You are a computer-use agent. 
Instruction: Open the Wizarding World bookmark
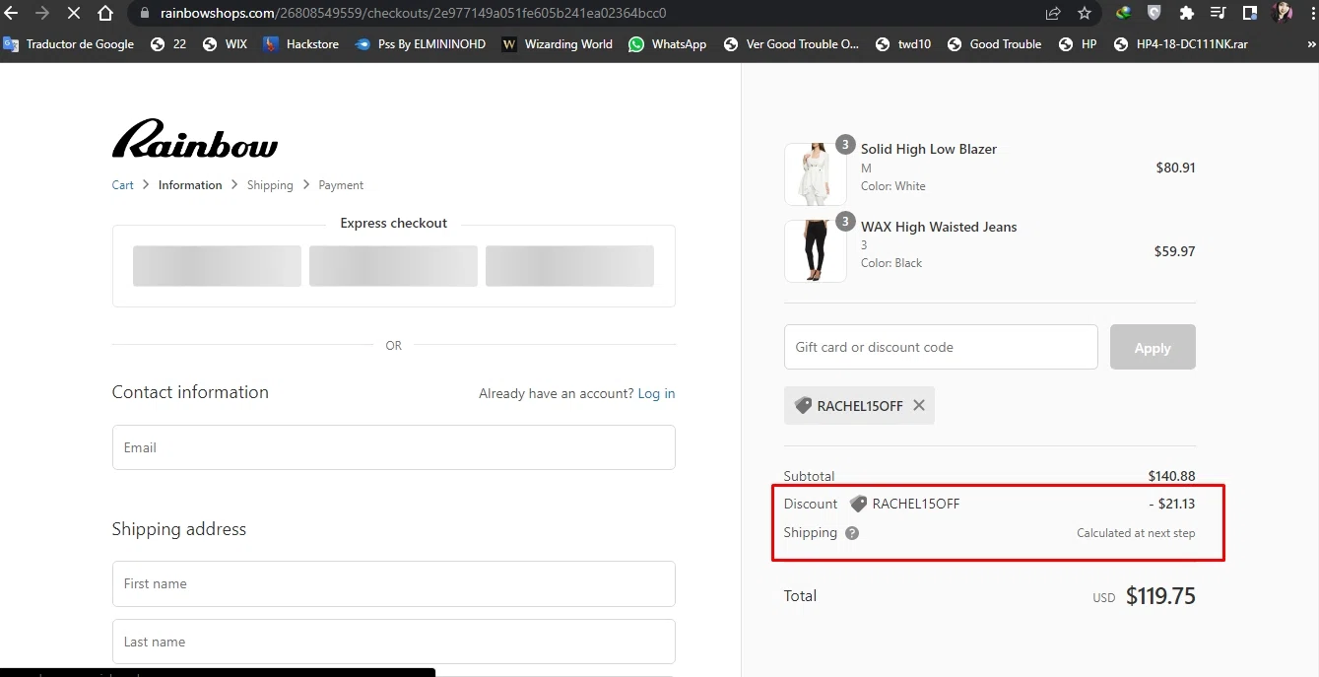click(557, 44)
